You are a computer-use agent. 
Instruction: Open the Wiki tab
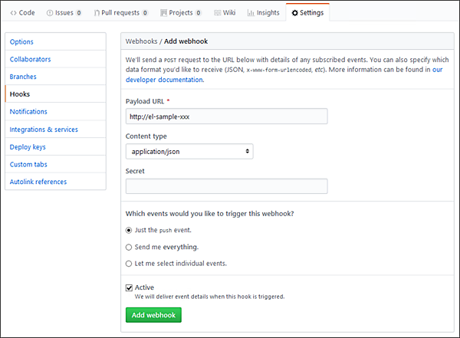[225, 12]
